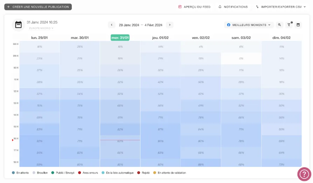Select the mer. 31/01 day header
313x183 pixels.
[120, 38]
